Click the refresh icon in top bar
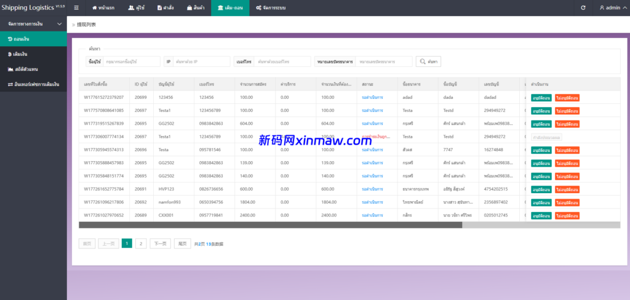 tap(583, 7)
